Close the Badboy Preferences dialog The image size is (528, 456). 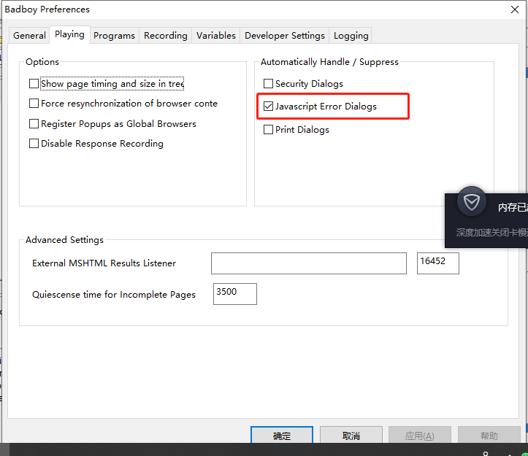pos(515,9)
